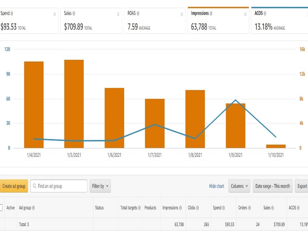Viewport: 308px width, 231px height.
Task: Select the ROAS metric card
Action: (x=155, y=20)
